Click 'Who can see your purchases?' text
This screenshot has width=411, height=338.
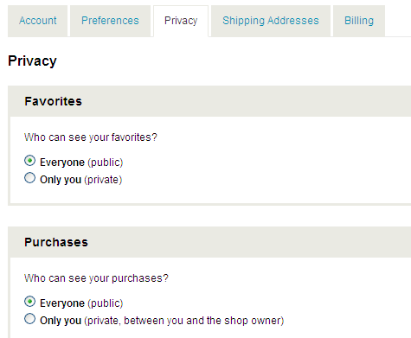[x=96, y=278]
